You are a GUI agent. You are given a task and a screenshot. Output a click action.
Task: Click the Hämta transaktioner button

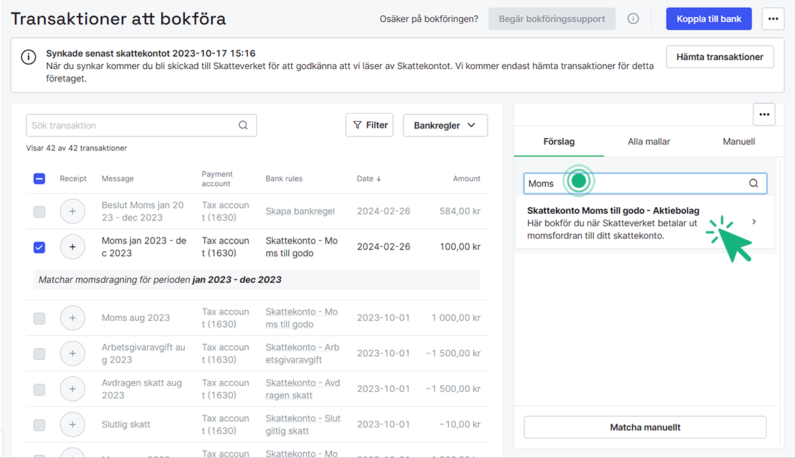[719, 57]
